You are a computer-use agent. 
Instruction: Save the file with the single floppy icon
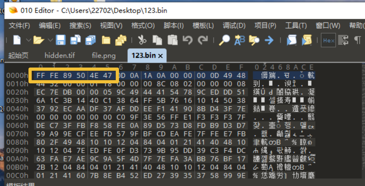coord(61,40)
